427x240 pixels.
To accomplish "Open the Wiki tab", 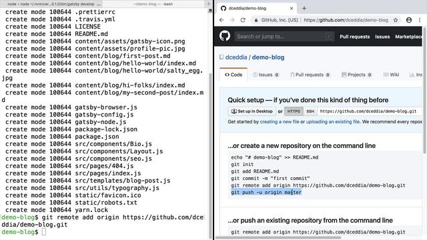I will tap(391, 75).
